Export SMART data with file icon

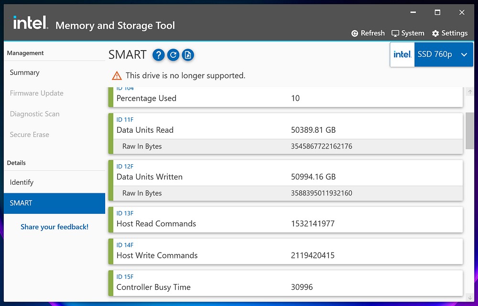(x=188, y=55)
